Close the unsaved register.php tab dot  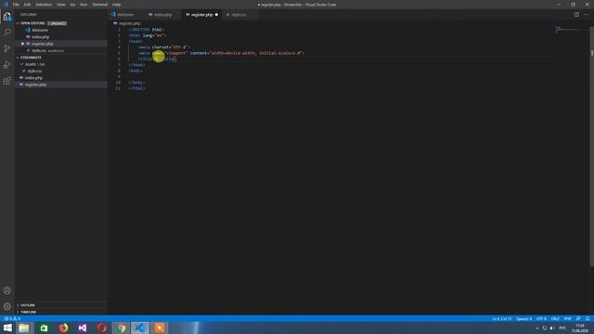click(x=216, y=15)
